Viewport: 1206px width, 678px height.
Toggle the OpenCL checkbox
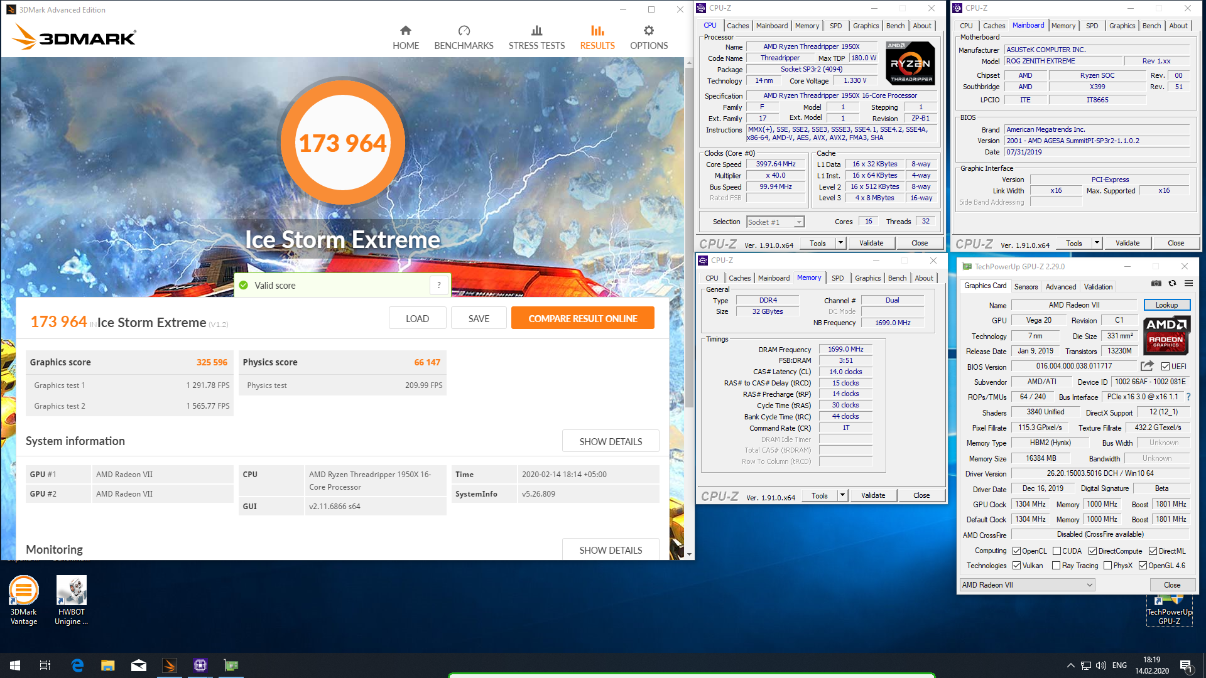click(1016, 551)
